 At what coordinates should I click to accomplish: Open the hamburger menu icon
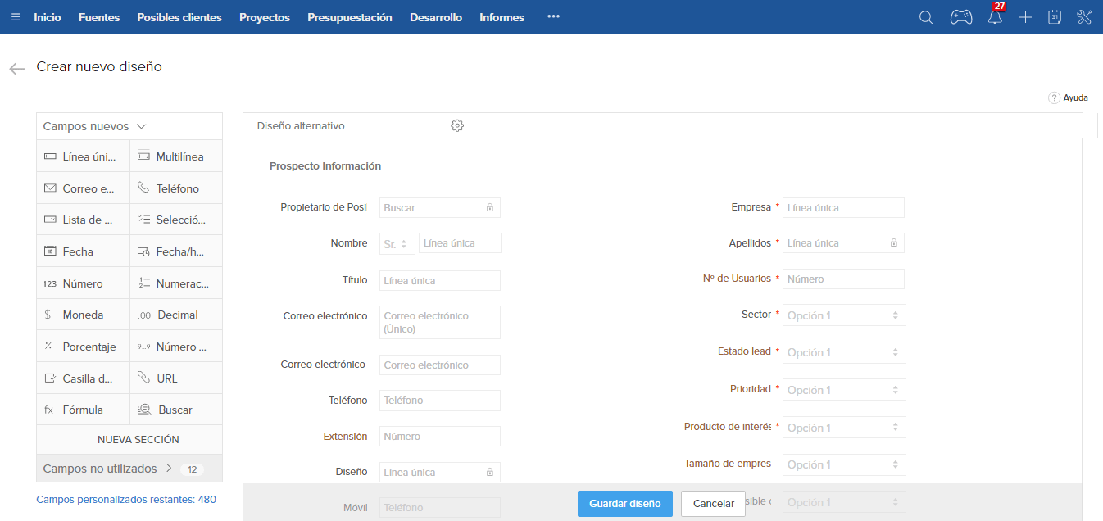pyautogui.click(x=16, y=17)
